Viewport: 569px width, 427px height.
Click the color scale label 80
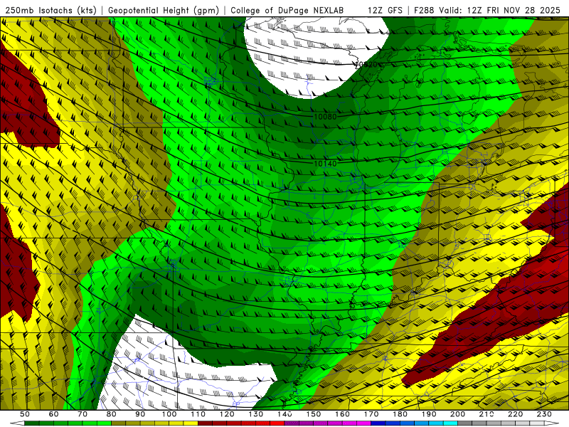click(x=112, y=414)
